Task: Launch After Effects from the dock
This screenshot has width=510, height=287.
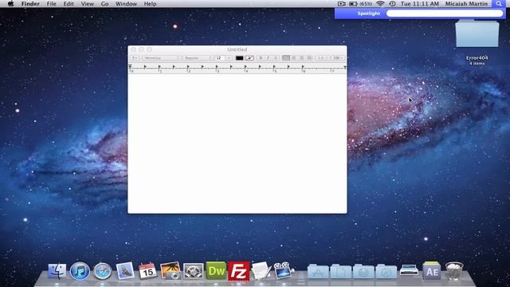Action: point(432,271)
